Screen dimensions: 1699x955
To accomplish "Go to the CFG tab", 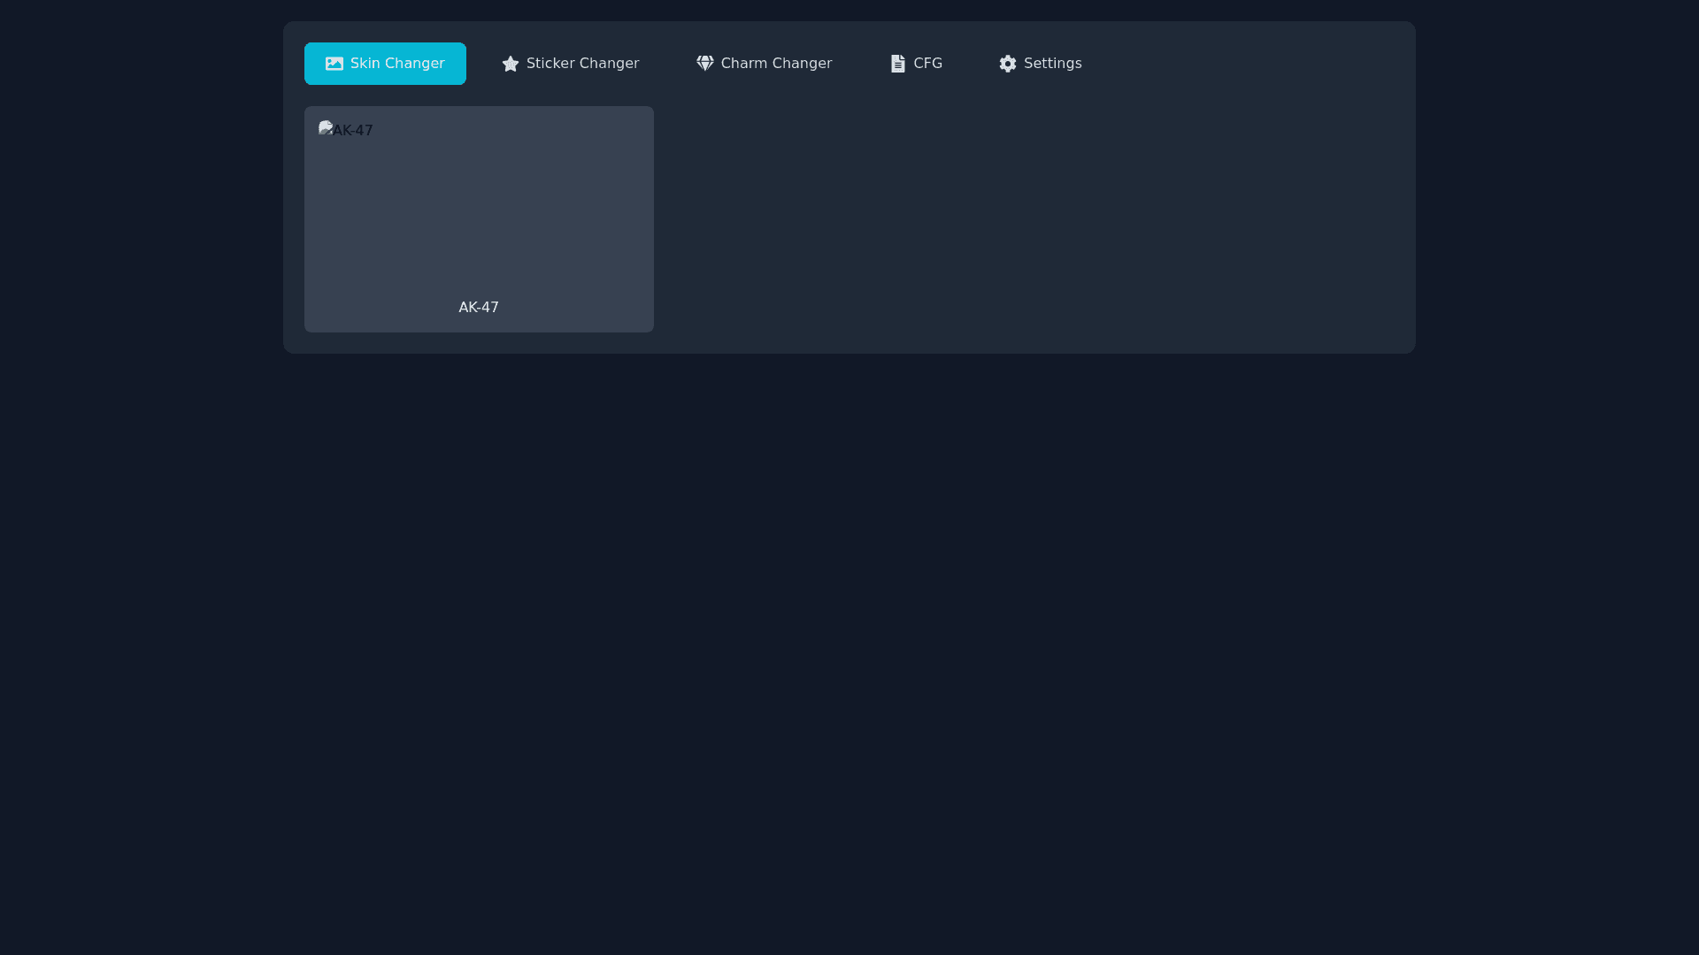I will (x=916, y=64).
